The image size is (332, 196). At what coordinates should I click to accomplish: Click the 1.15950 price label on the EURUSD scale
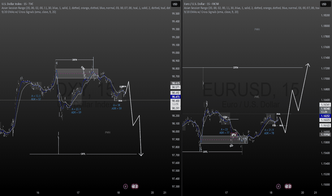[325, 135]
